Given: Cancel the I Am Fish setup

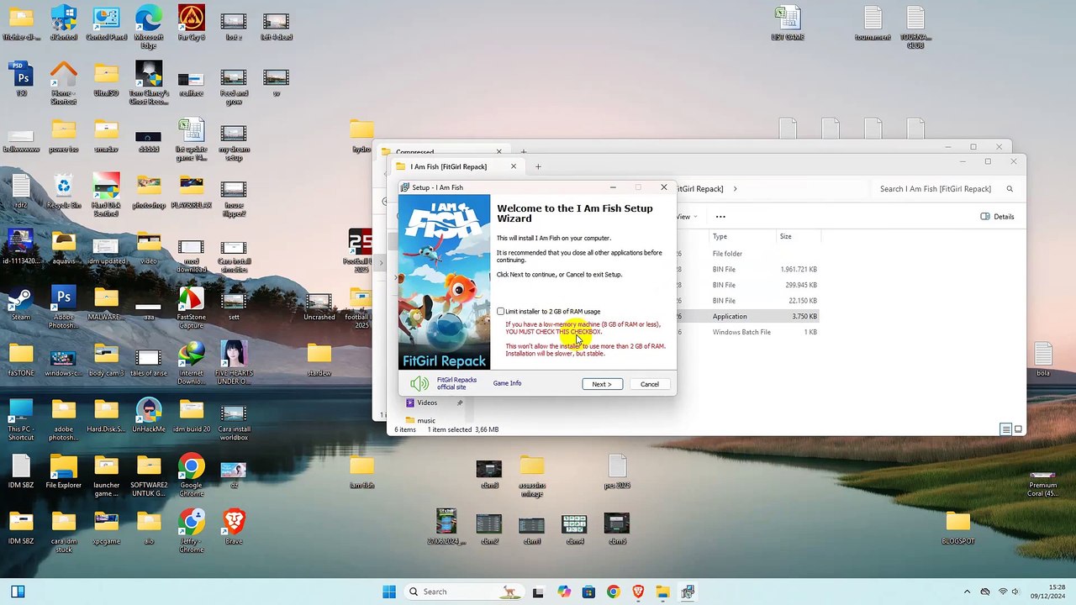Looking at the screenshot, I should coord(650,384).
